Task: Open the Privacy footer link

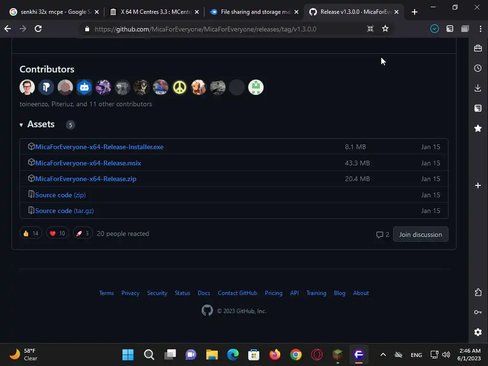Action: (131, 293)
